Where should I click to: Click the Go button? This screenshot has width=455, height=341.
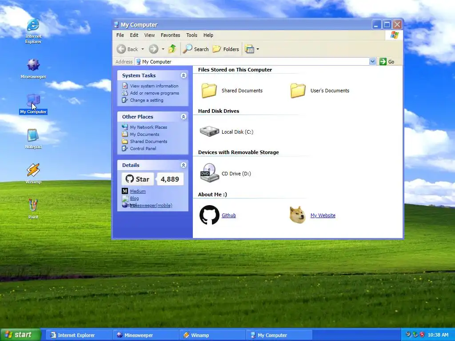pos(387,61)
